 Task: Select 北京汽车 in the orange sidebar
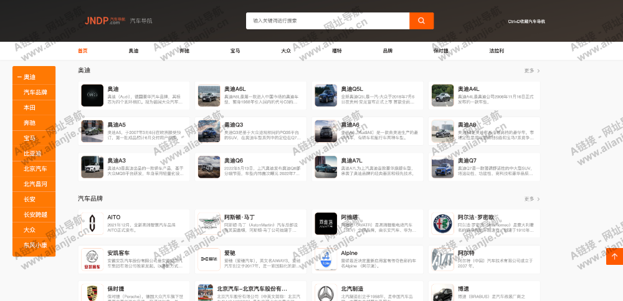[x=36, y=169]
